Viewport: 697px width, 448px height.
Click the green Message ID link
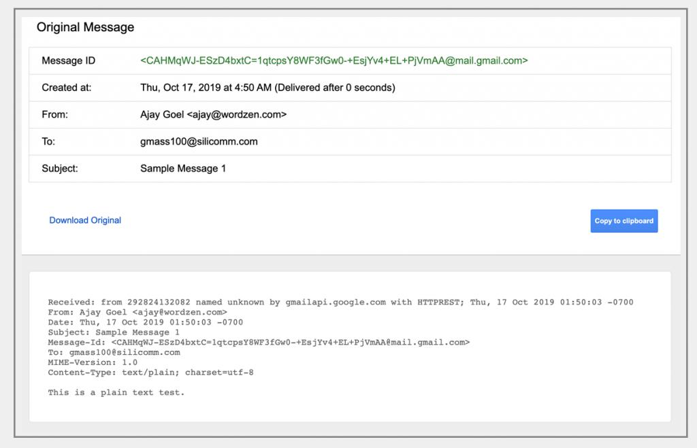pos(334,61)
